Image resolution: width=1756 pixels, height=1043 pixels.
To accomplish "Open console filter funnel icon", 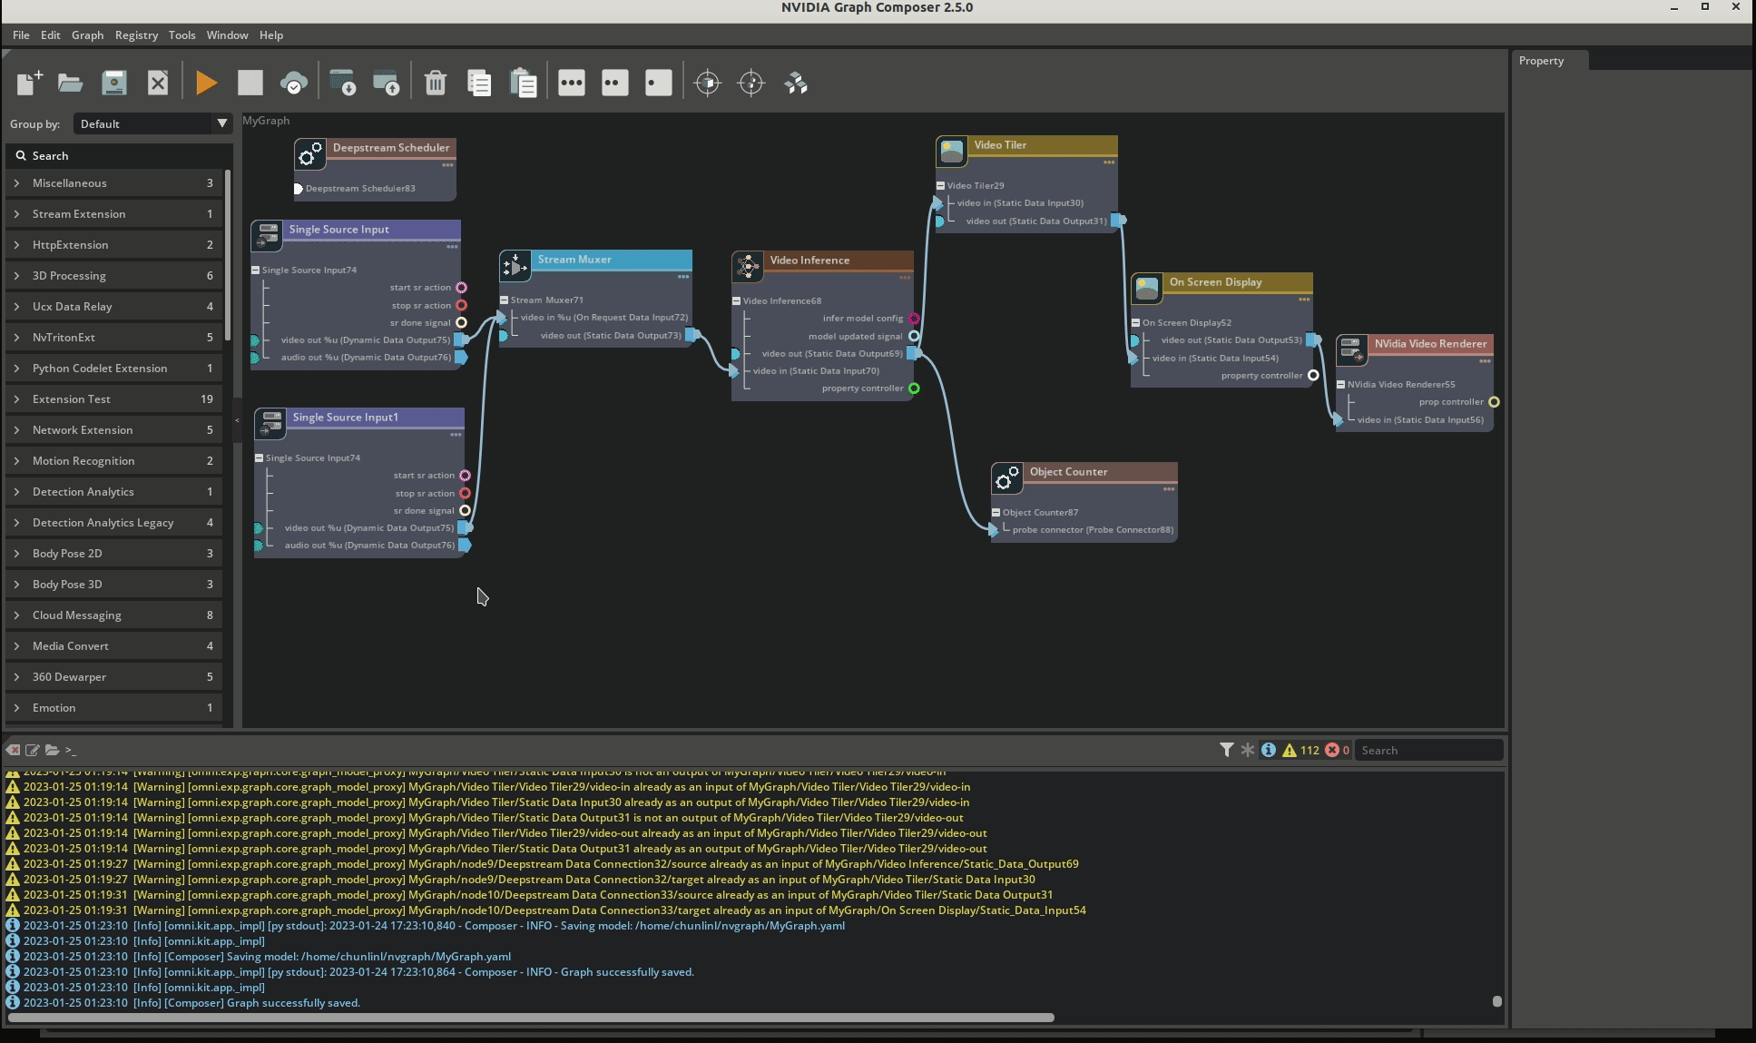I will click(x=1227, y=750).
